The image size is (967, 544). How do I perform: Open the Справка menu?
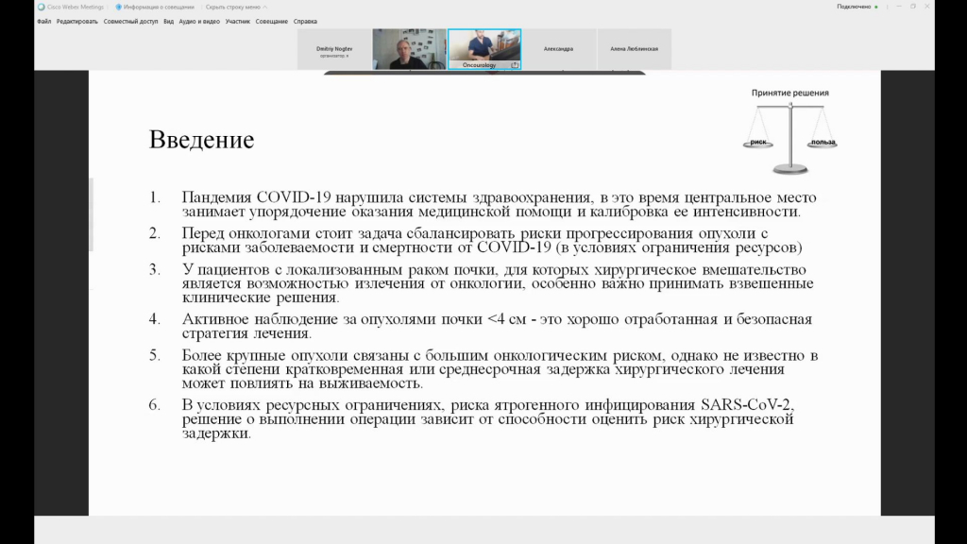click(x=306, y=21)
